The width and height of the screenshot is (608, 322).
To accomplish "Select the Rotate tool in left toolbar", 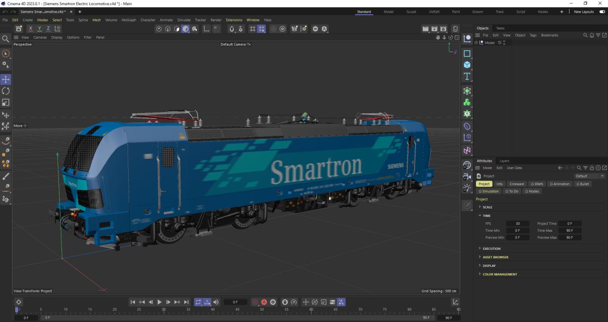I will click(6, 91).
